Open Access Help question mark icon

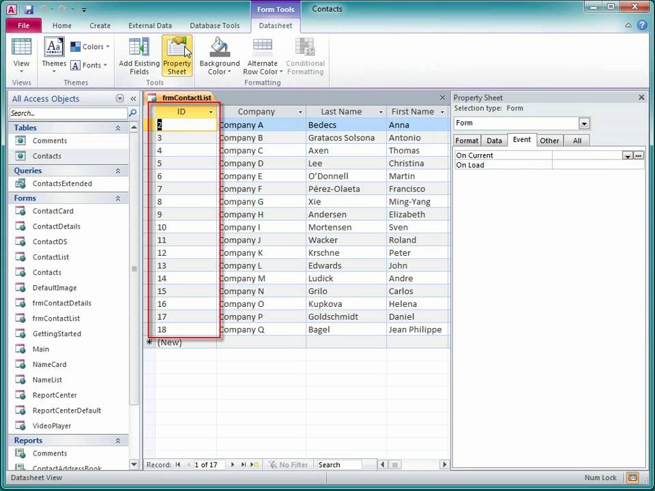tap(642, 25)
